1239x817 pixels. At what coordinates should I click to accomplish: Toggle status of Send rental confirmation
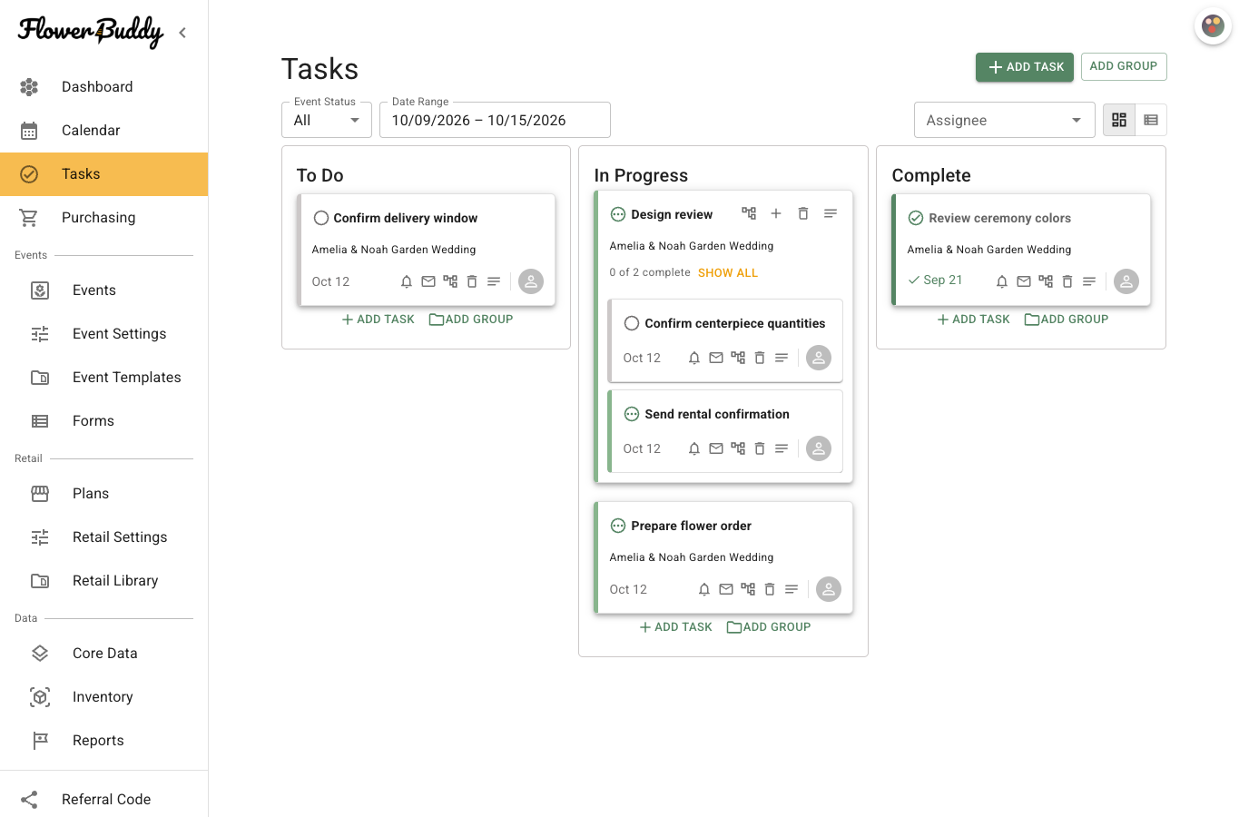point(632,414)
